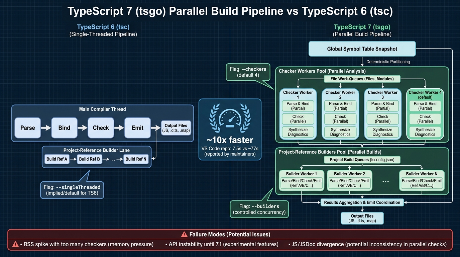Select the Build Ref N box
The width and height of the screenshot is (460, 257).
(x=136, y=159)
